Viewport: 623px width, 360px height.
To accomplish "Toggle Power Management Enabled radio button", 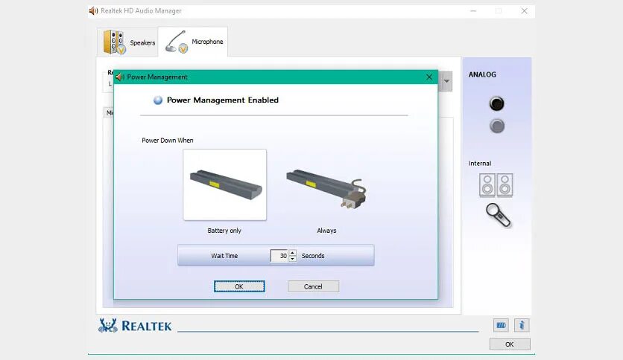I will click(x=158, y=100).
